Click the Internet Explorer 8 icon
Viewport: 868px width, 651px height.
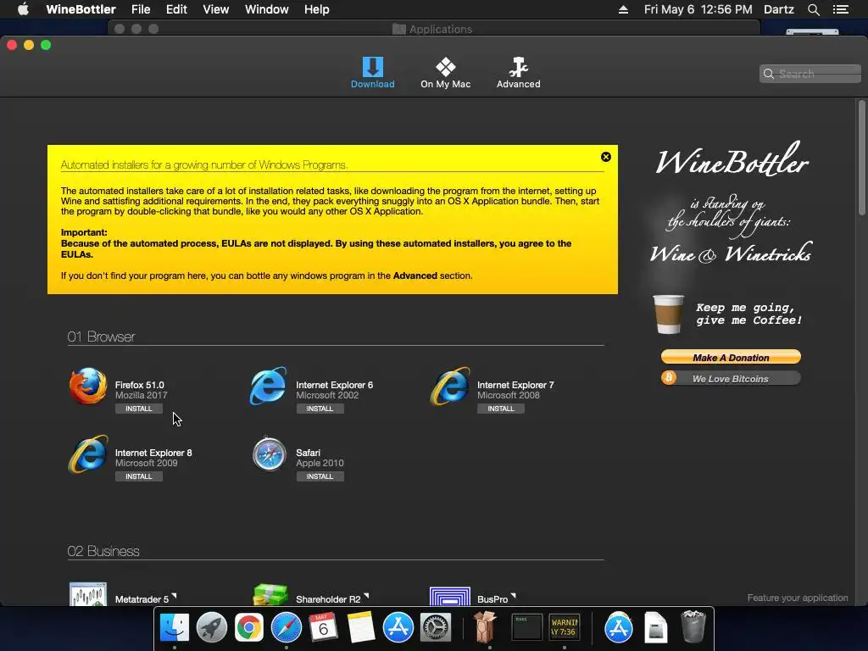pos(88,454)
